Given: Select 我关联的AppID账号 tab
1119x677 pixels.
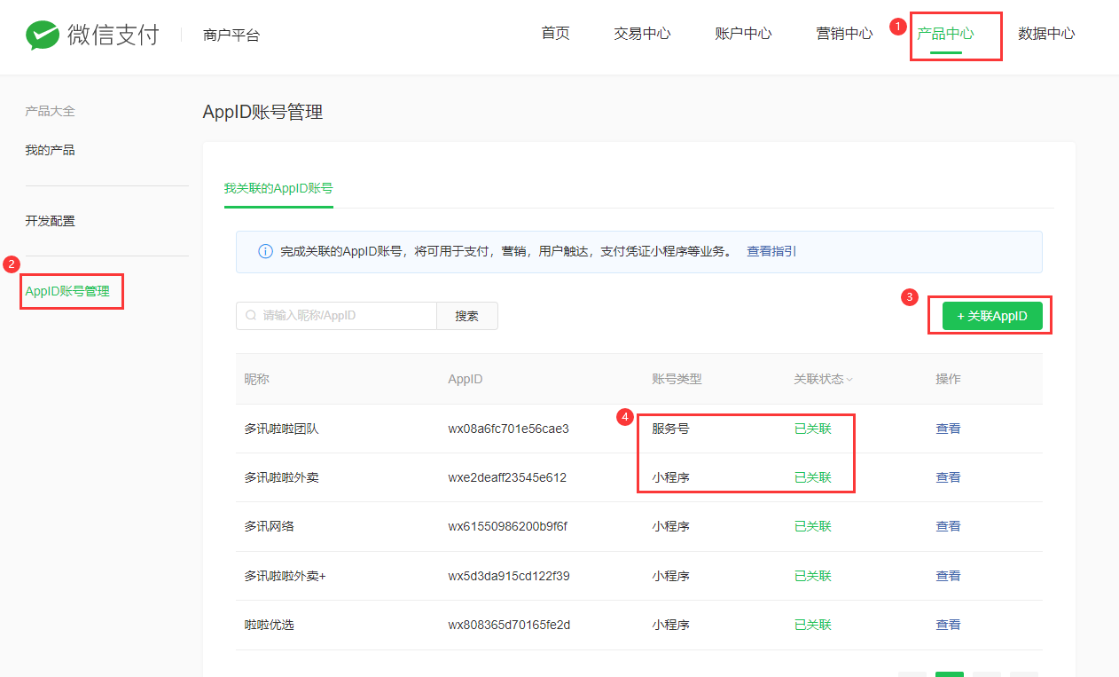Looking at the screenshot, I should pos(278,188).
